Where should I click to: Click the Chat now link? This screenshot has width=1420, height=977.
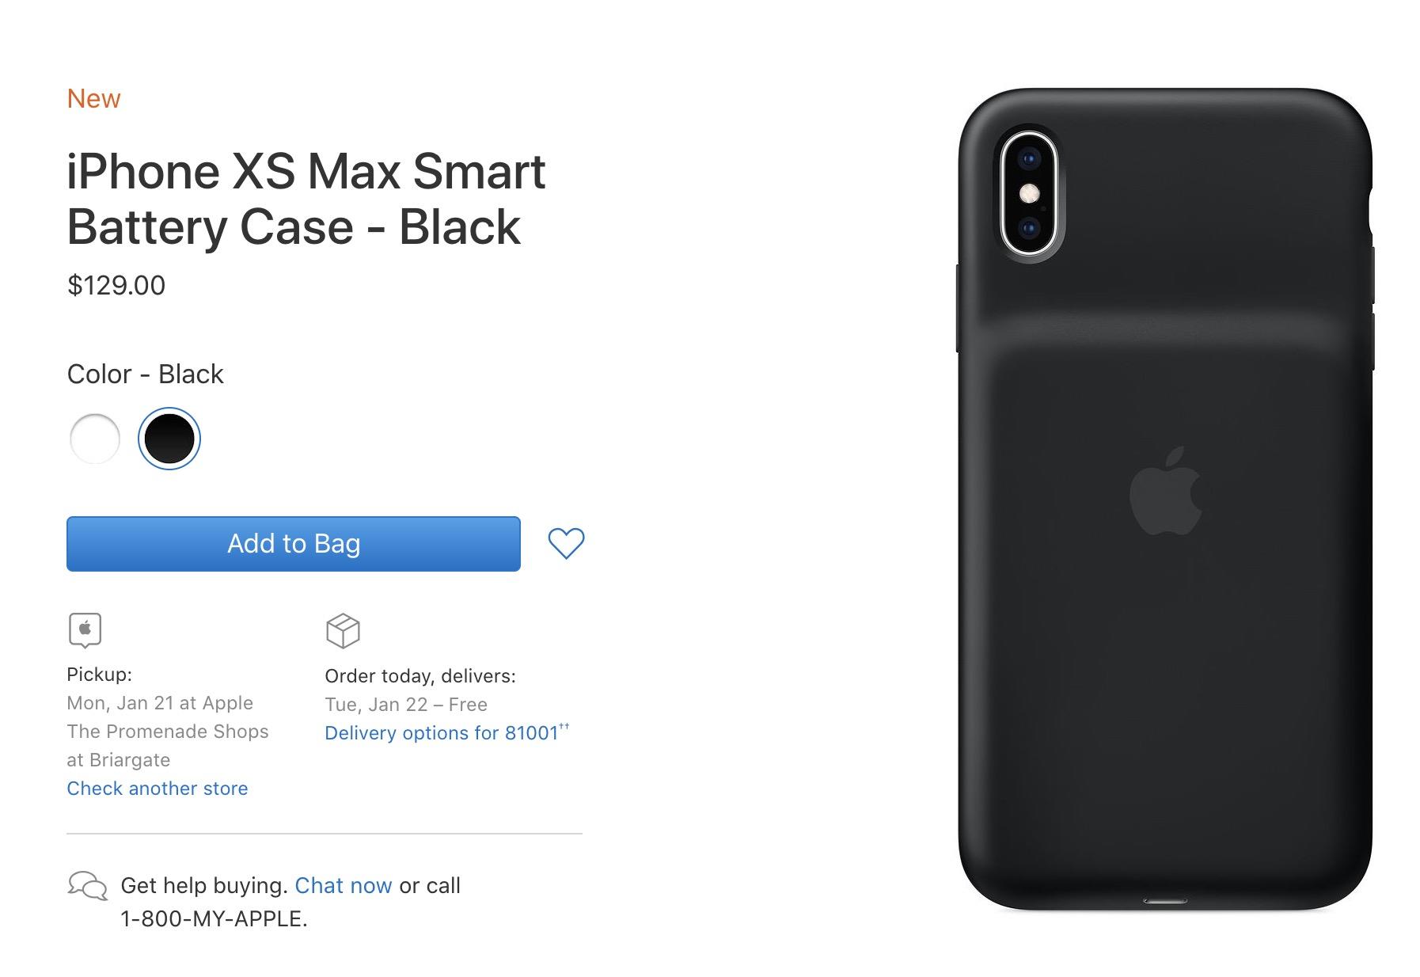[343, 885]
